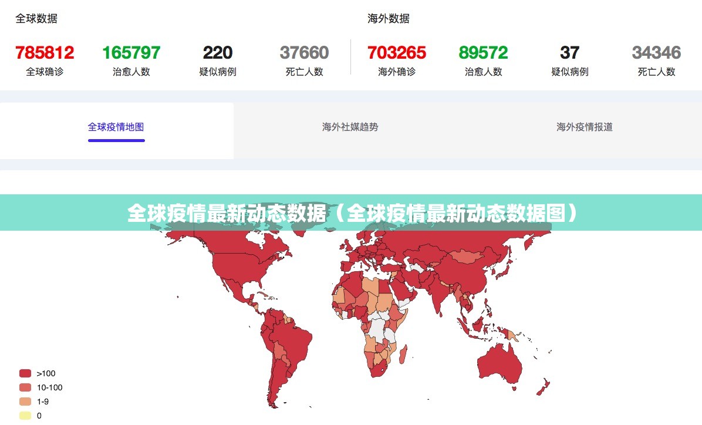Click the >100 dark red legend swatch
Screen dimensions: 702x425
point(25,373)
